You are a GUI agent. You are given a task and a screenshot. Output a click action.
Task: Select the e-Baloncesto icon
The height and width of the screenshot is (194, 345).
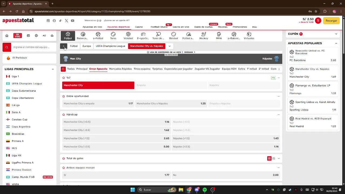[x=234, y=36]
